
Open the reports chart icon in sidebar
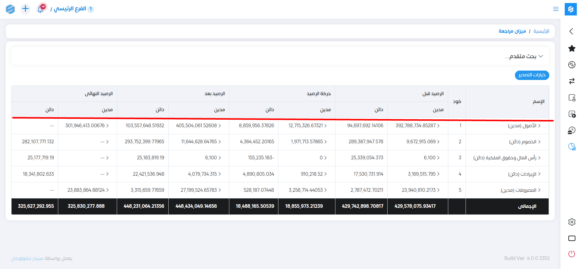[x=572, y=147]
